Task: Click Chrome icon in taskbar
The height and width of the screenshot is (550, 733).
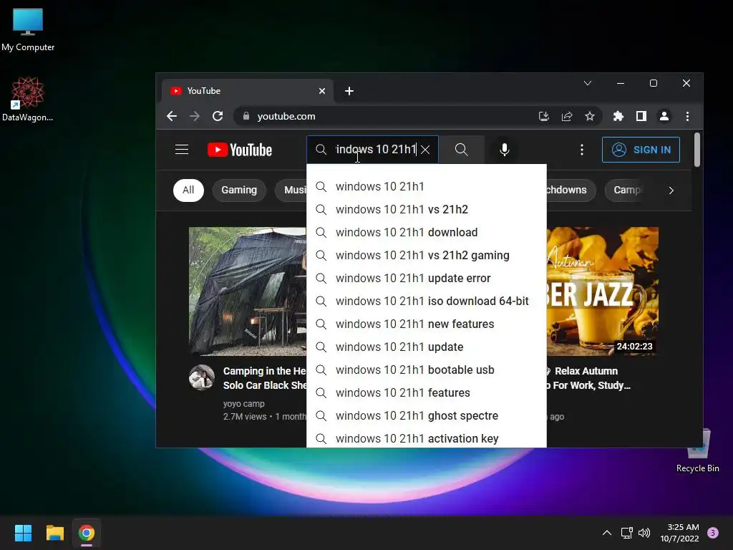Action: 87,533
